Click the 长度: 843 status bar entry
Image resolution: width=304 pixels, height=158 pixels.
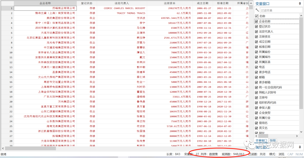pyautogui.click(x=173, y=154)
